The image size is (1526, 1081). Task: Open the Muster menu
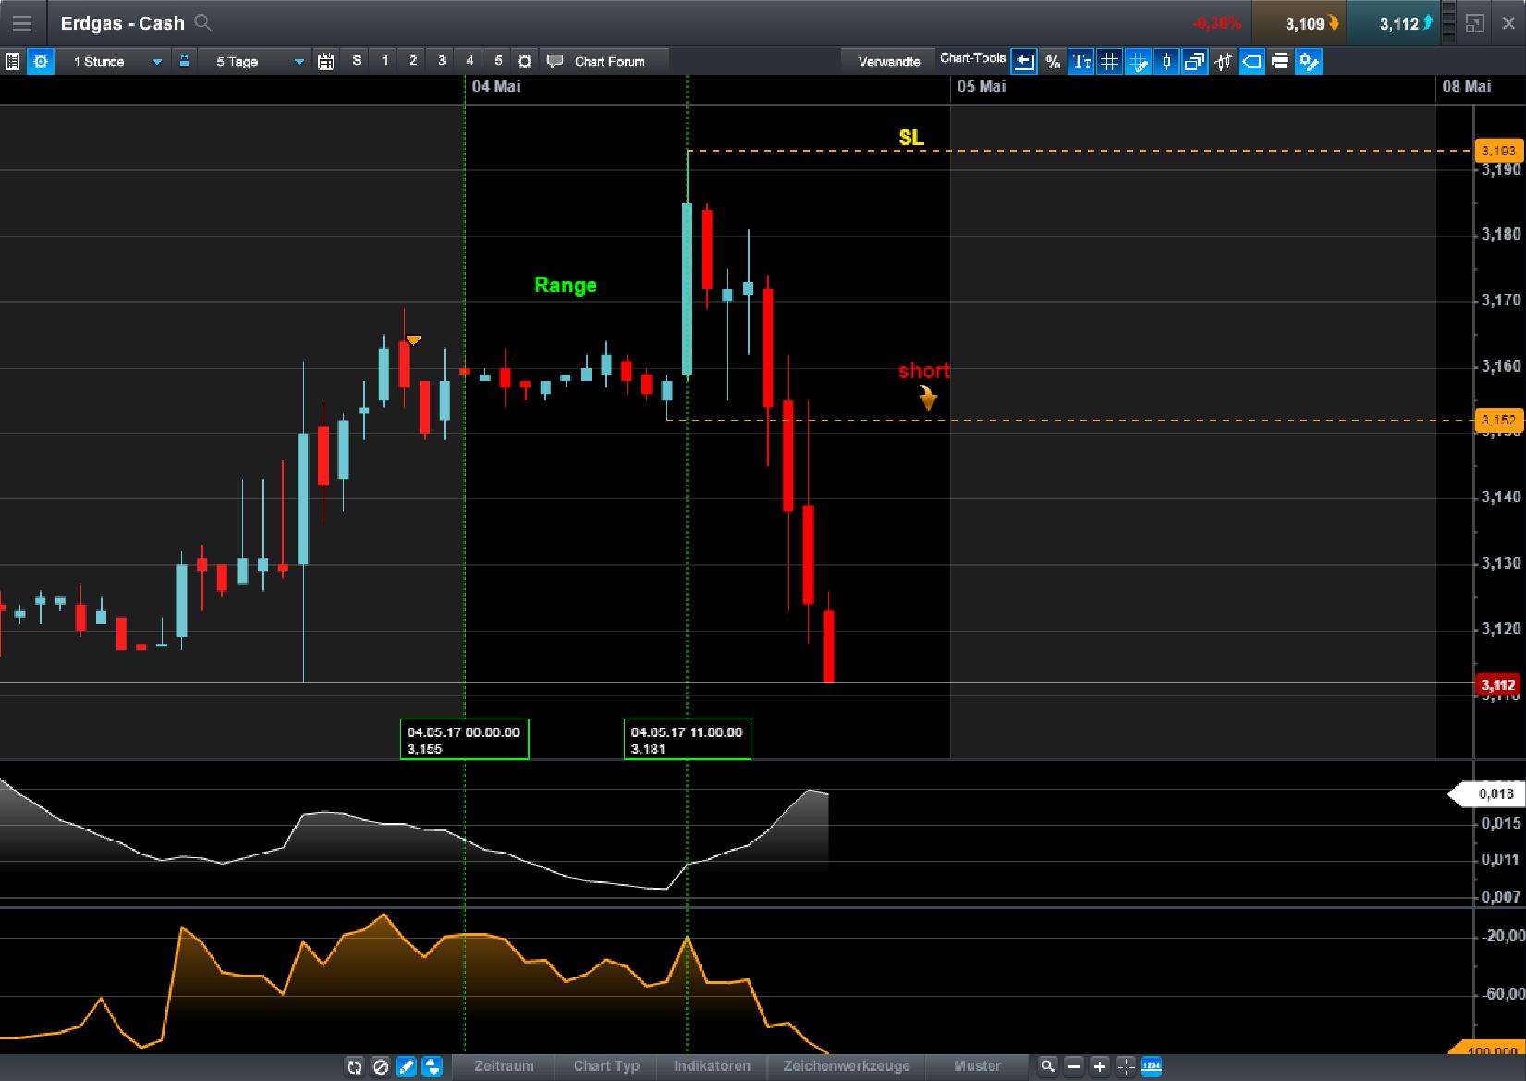pos(977,1066)
